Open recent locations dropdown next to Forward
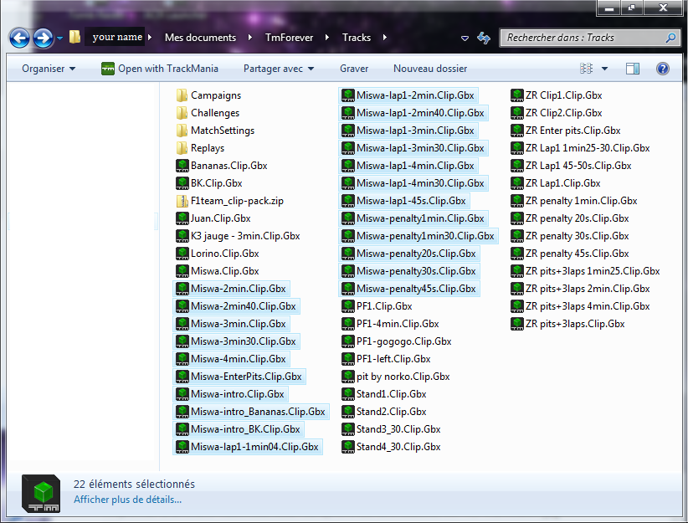 coord(59,38)
